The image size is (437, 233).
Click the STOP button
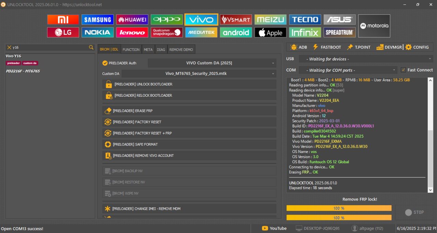coord(414,213)
